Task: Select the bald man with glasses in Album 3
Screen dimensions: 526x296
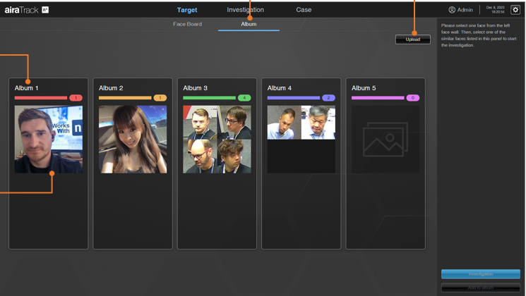Action: coord(200,156)
